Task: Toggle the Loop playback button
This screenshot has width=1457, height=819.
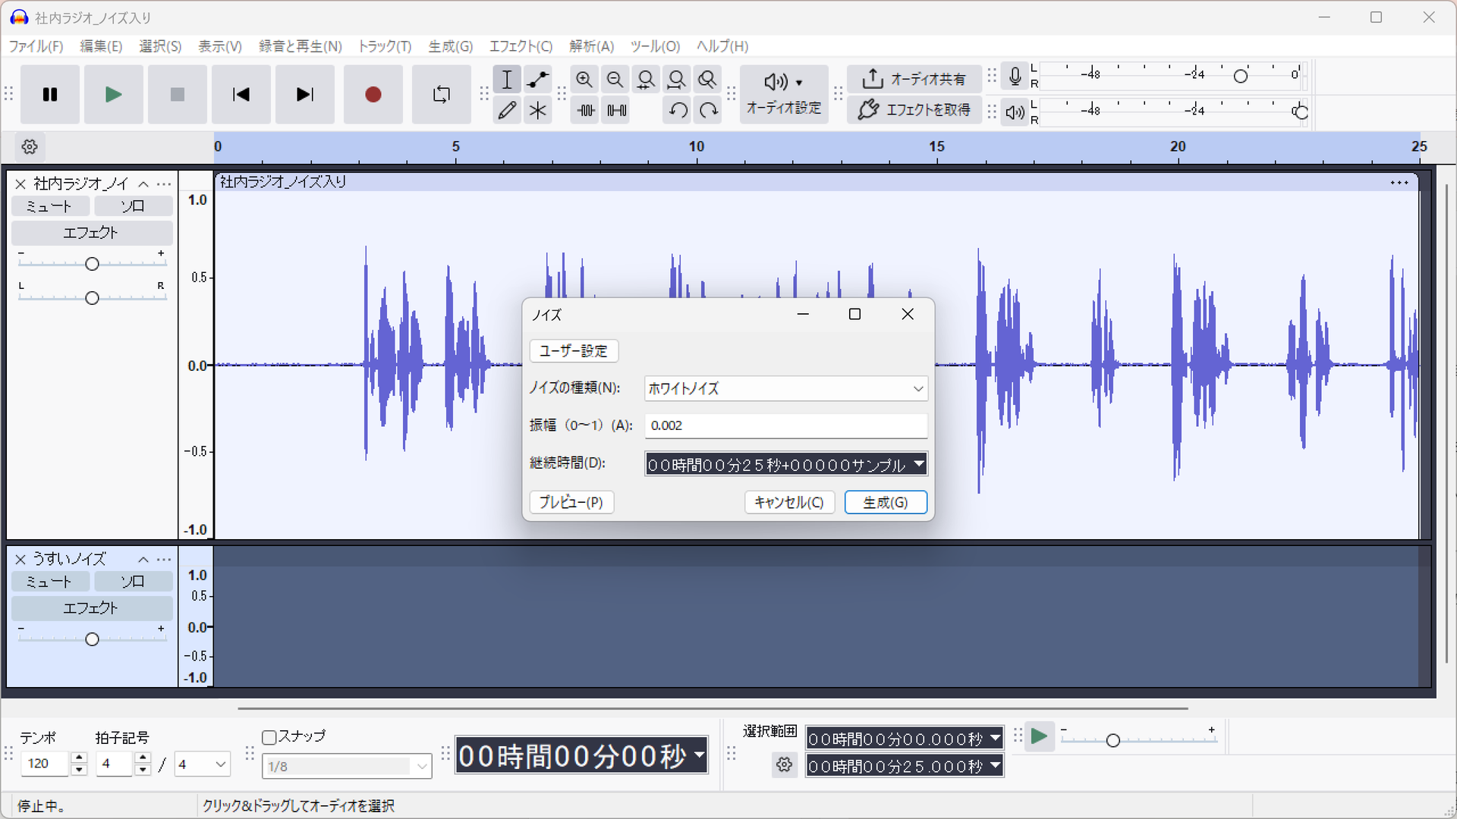Action: [441, 95]
